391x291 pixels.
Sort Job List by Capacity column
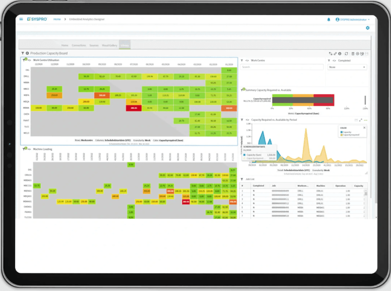coord(358,186)
